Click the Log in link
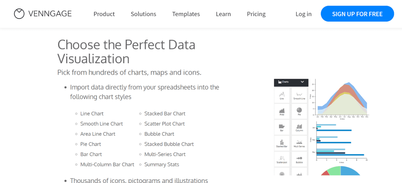Viewport: 402px width, 183px height. click(303, 14)
